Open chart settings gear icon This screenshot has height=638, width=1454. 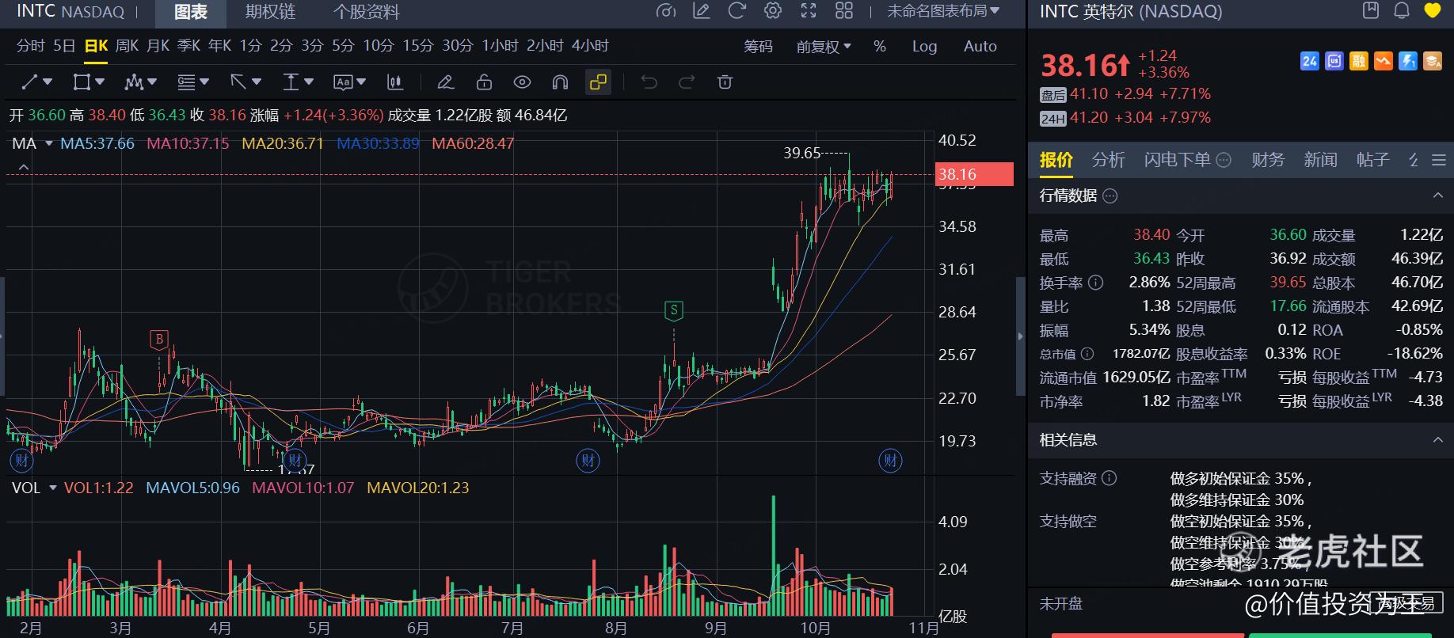click(772, 11)
